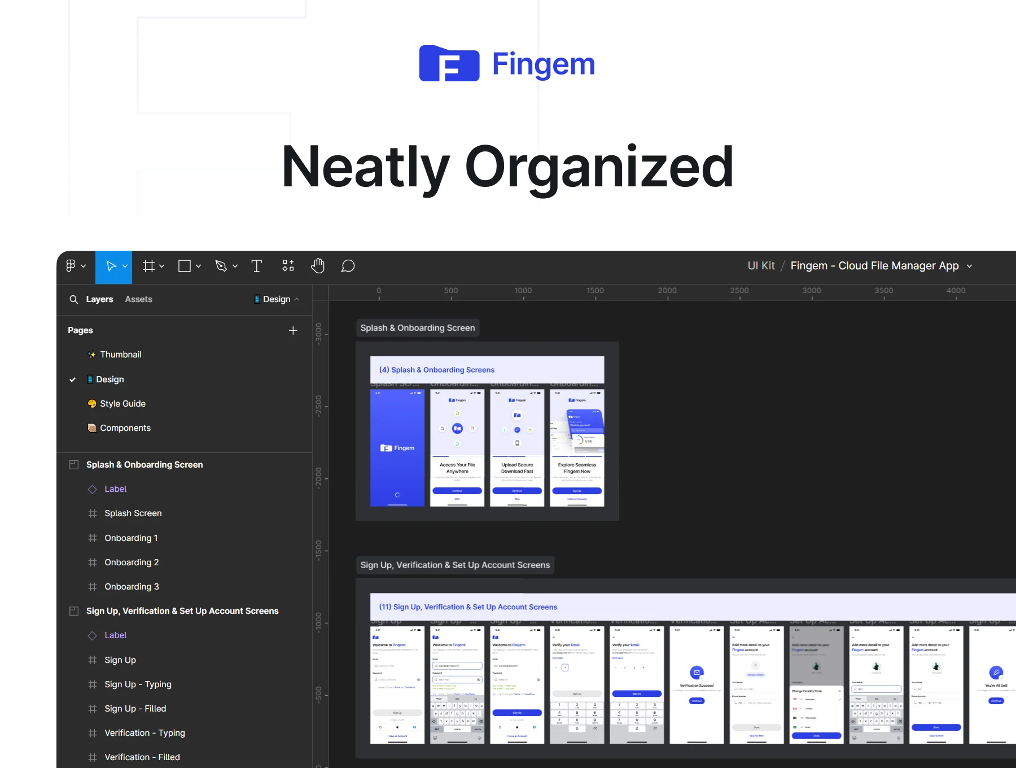Open the Style Guide page
Screen dimensions: 1016x768
122,404
